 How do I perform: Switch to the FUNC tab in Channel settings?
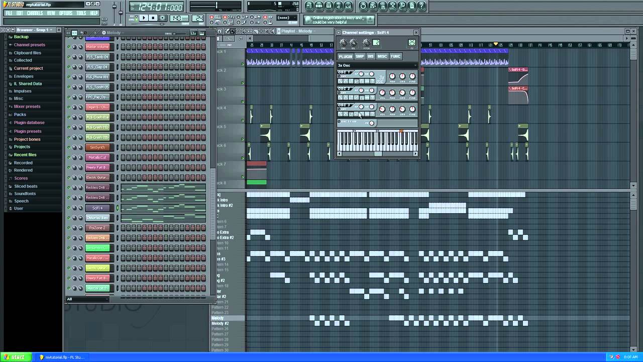tap(396, 56)
